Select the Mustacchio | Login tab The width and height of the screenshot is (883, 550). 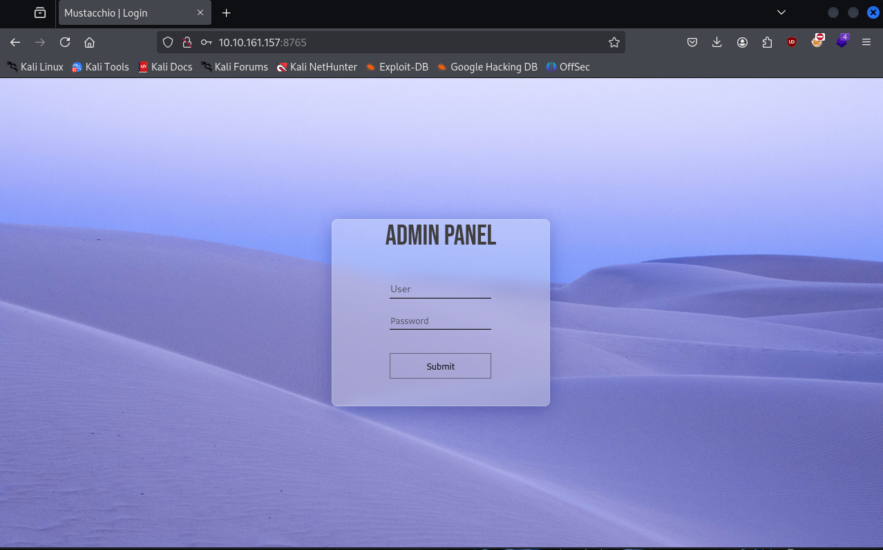[135, 12]
